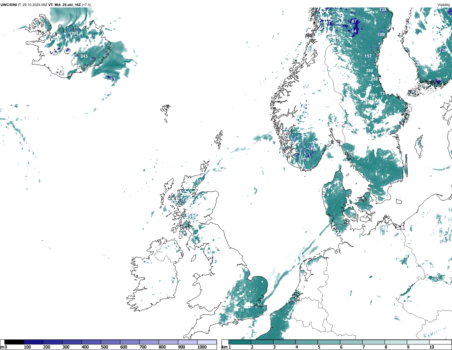
Task: Click the '245' visibility value over Iceland
Action: [x=84, y=57]
